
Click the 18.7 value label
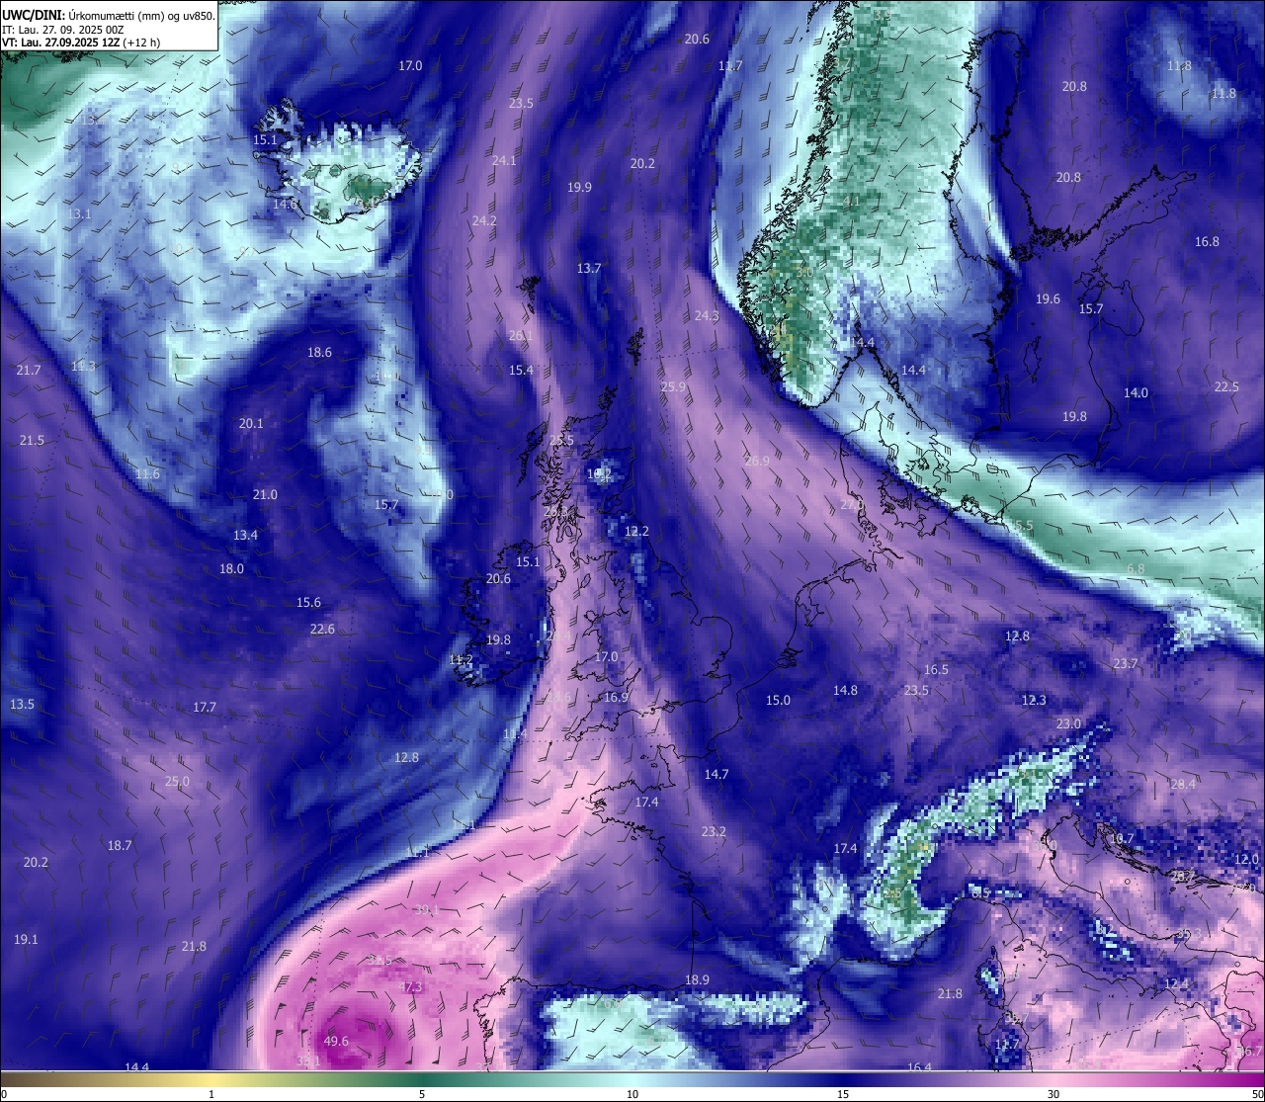(x=120, y=845)
